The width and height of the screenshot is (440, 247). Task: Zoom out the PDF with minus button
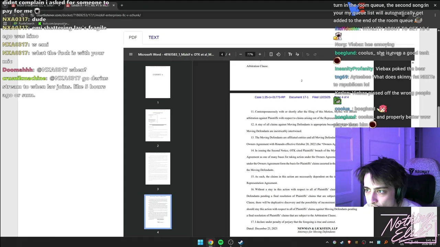coord(240,54)
